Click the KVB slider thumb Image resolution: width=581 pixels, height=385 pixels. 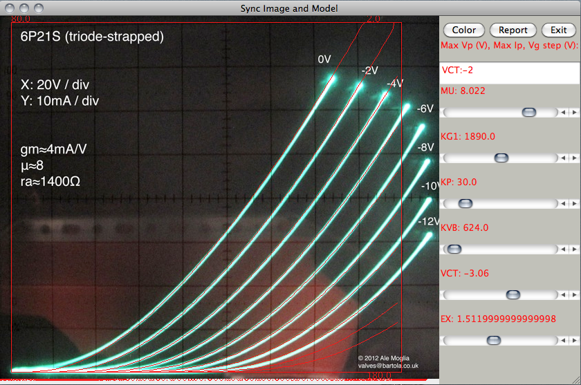pos(454,249)
